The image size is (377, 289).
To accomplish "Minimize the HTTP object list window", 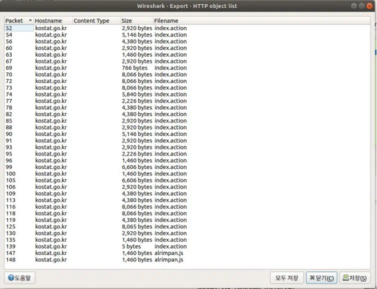I will tap(353, 6).
